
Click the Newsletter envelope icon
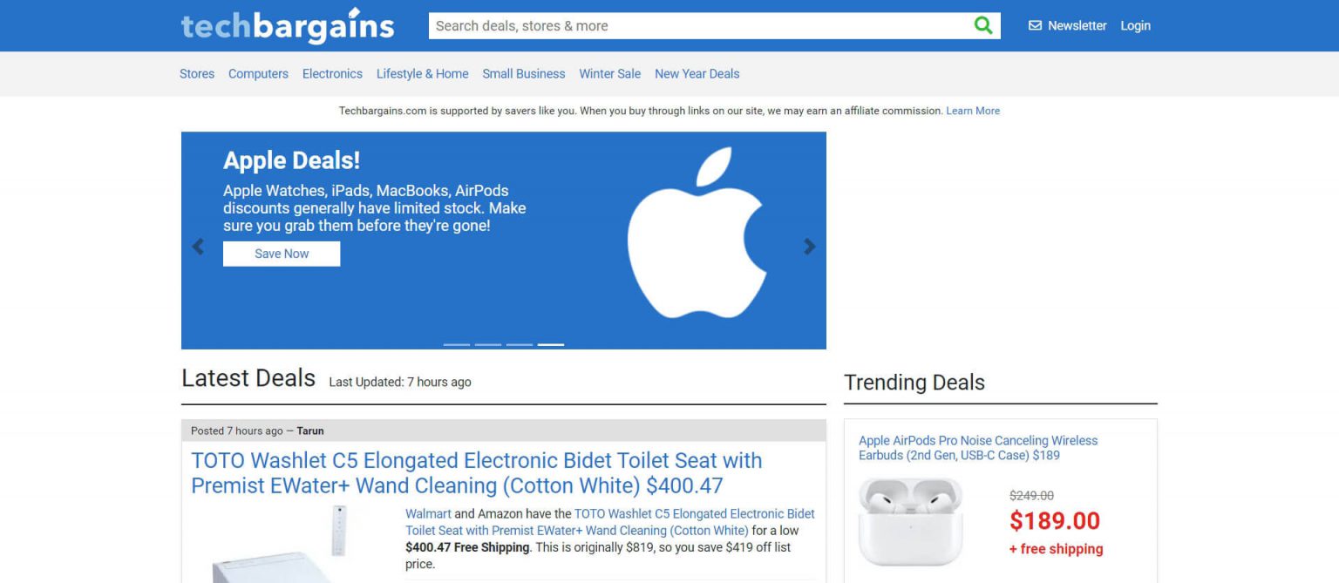(1035, 25)
